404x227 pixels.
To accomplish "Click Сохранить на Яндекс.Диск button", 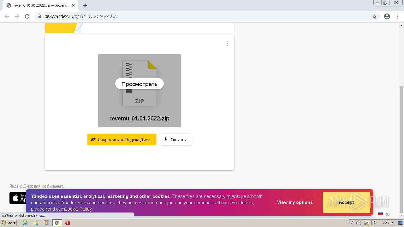I will [122, 139].
